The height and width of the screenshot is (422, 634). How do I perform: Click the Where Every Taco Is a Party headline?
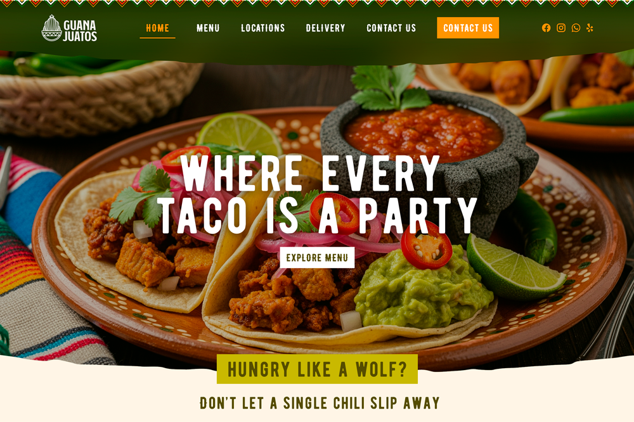coord(317,194)
